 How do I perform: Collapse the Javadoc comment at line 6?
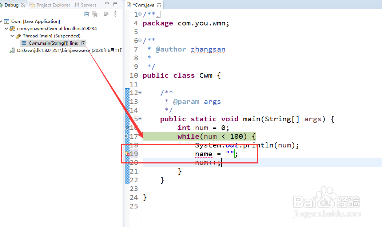point(140,40)
